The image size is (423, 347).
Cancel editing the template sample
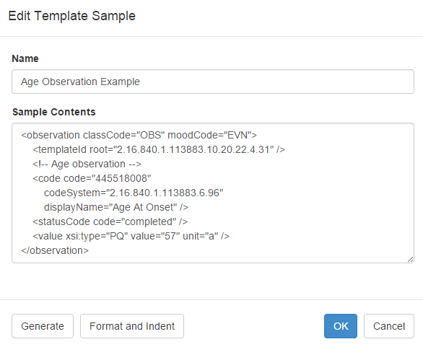point(389,326)
